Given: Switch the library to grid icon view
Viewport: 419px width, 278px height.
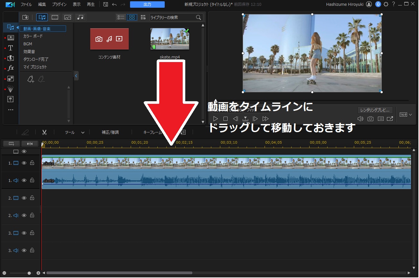Looking at the screenshot, I should coord(132,17).
